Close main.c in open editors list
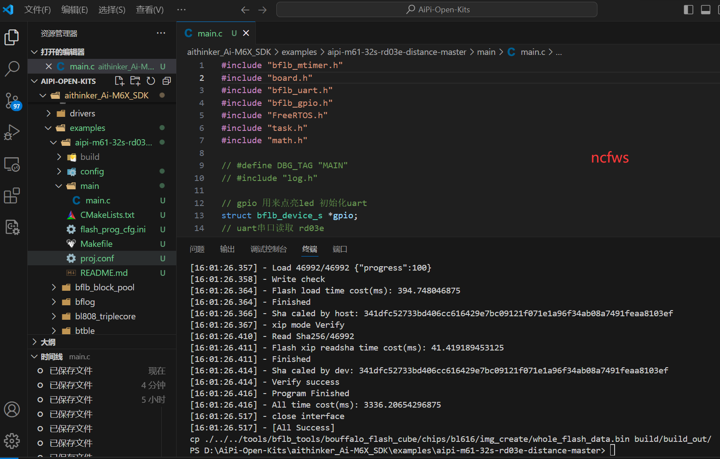 pyautogui.click(x=49, y=66)
